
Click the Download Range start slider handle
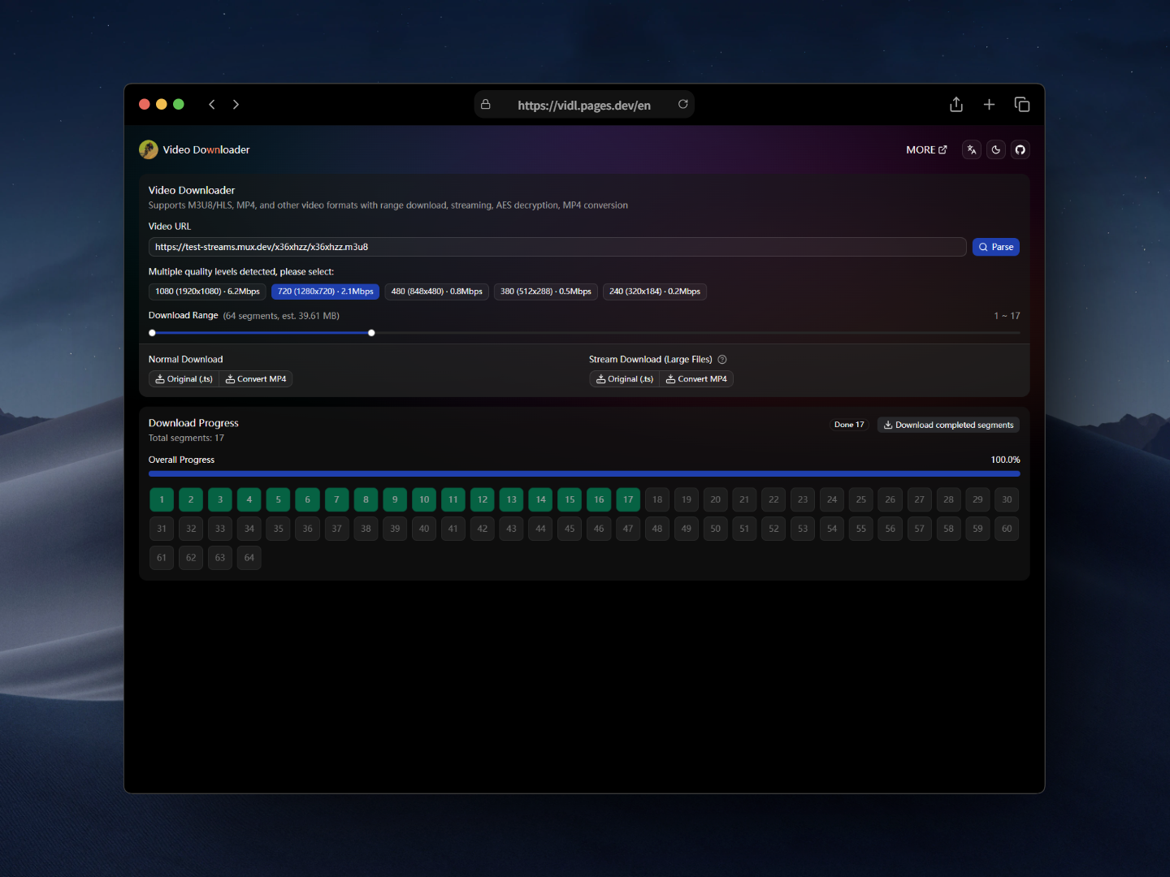(x=152, y=333)
